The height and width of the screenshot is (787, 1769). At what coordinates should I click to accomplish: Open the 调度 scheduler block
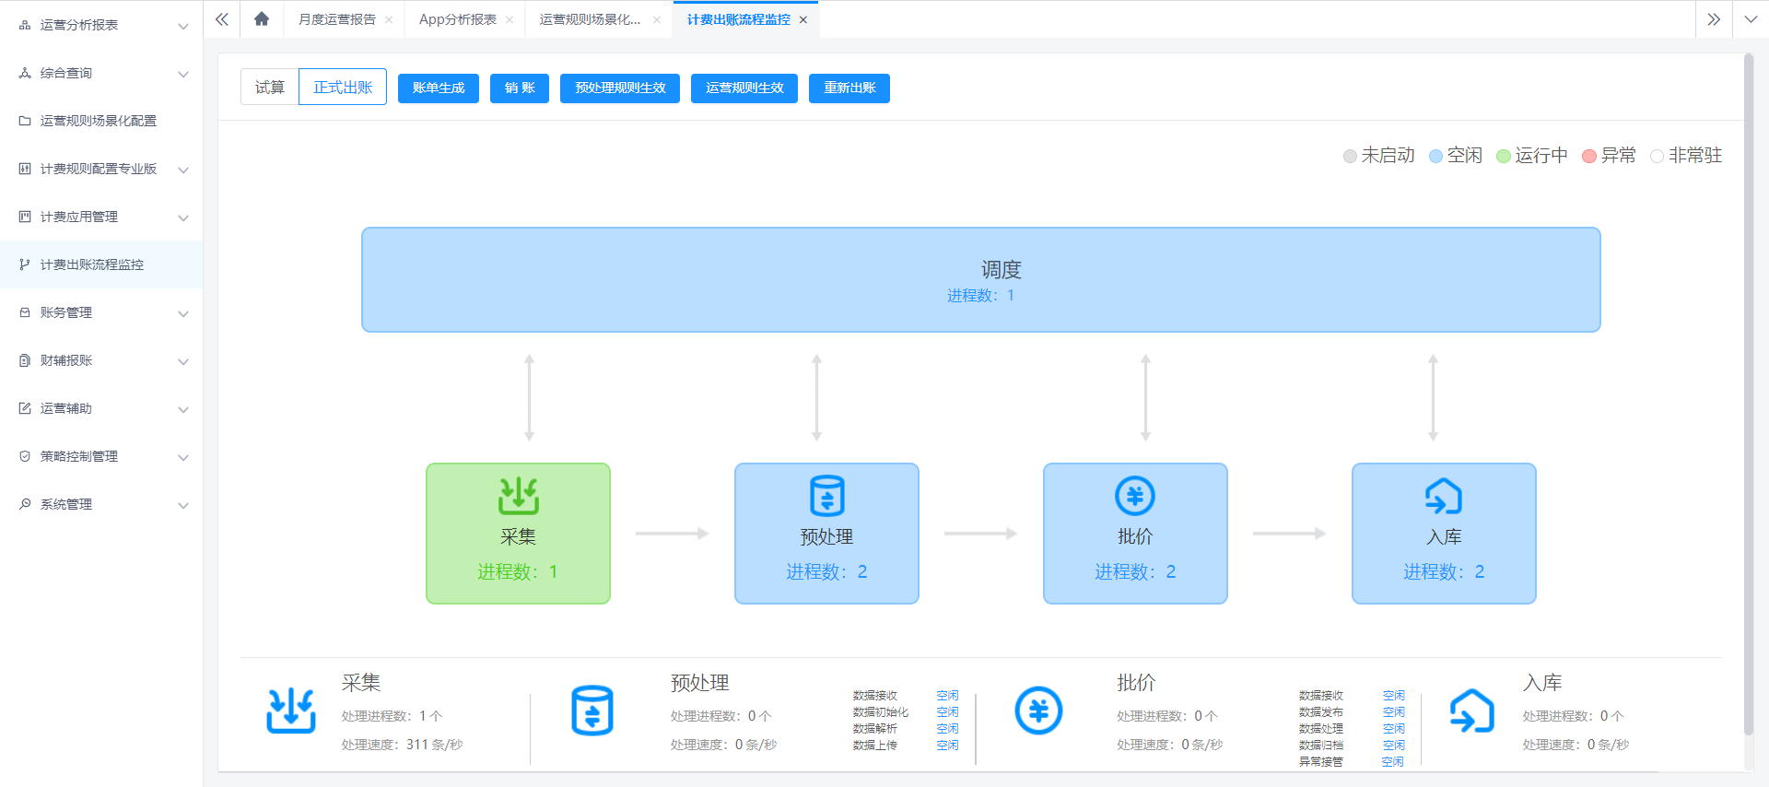[x=981, y=280]
